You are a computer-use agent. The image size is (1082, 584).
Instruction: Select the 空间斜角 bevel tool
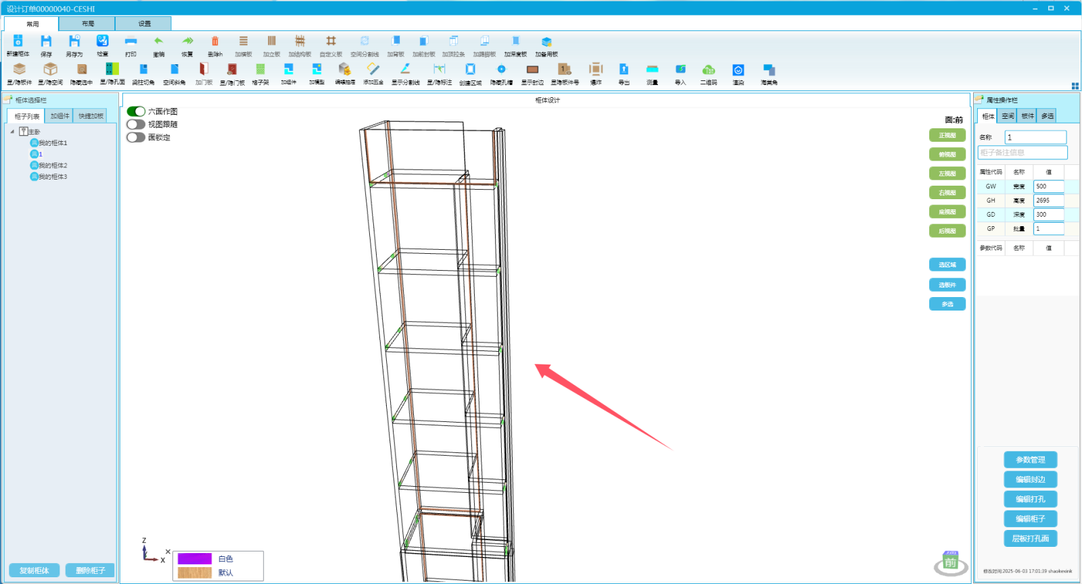[174, 69]
